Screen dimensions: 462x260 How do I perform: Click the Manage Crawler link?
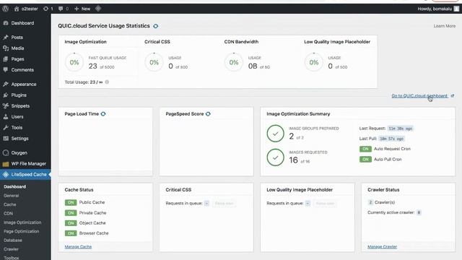[382, 247]
